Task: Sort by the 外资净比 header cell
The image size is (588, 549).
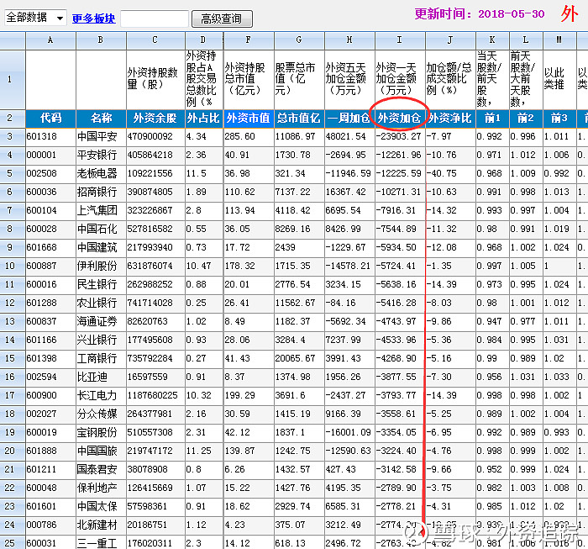Action: tap(450, 119)
